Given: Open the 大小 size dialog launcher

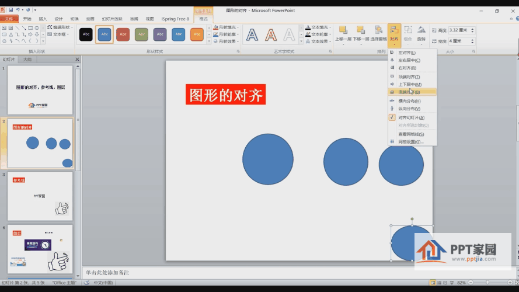Looking at the screenshot, I should 473,51.
